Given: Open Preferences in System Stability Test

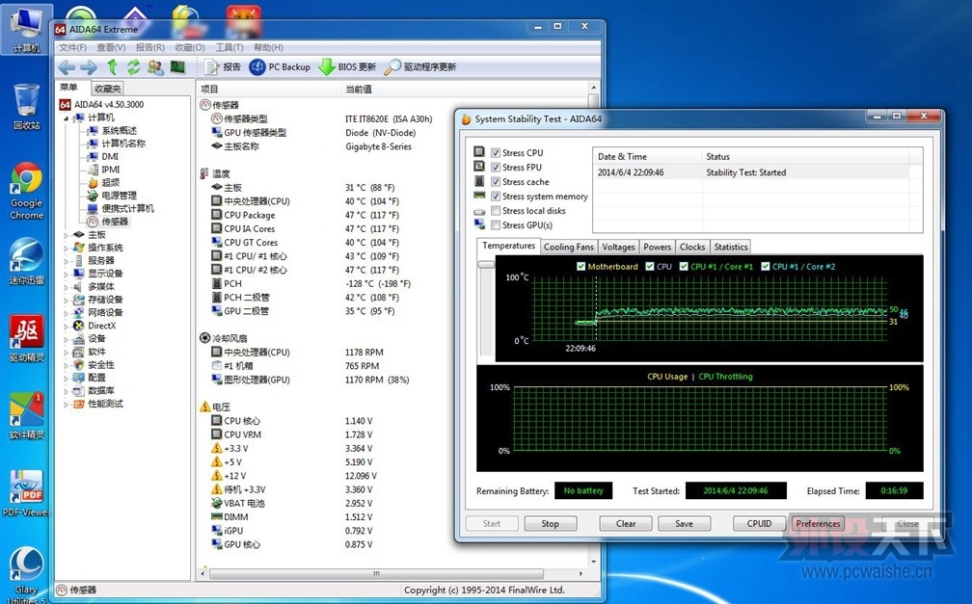Looking at the screenshot, I should tap(818, 524).
